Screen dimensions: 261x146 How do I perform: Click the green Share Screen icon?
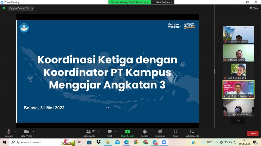[127, 132]
